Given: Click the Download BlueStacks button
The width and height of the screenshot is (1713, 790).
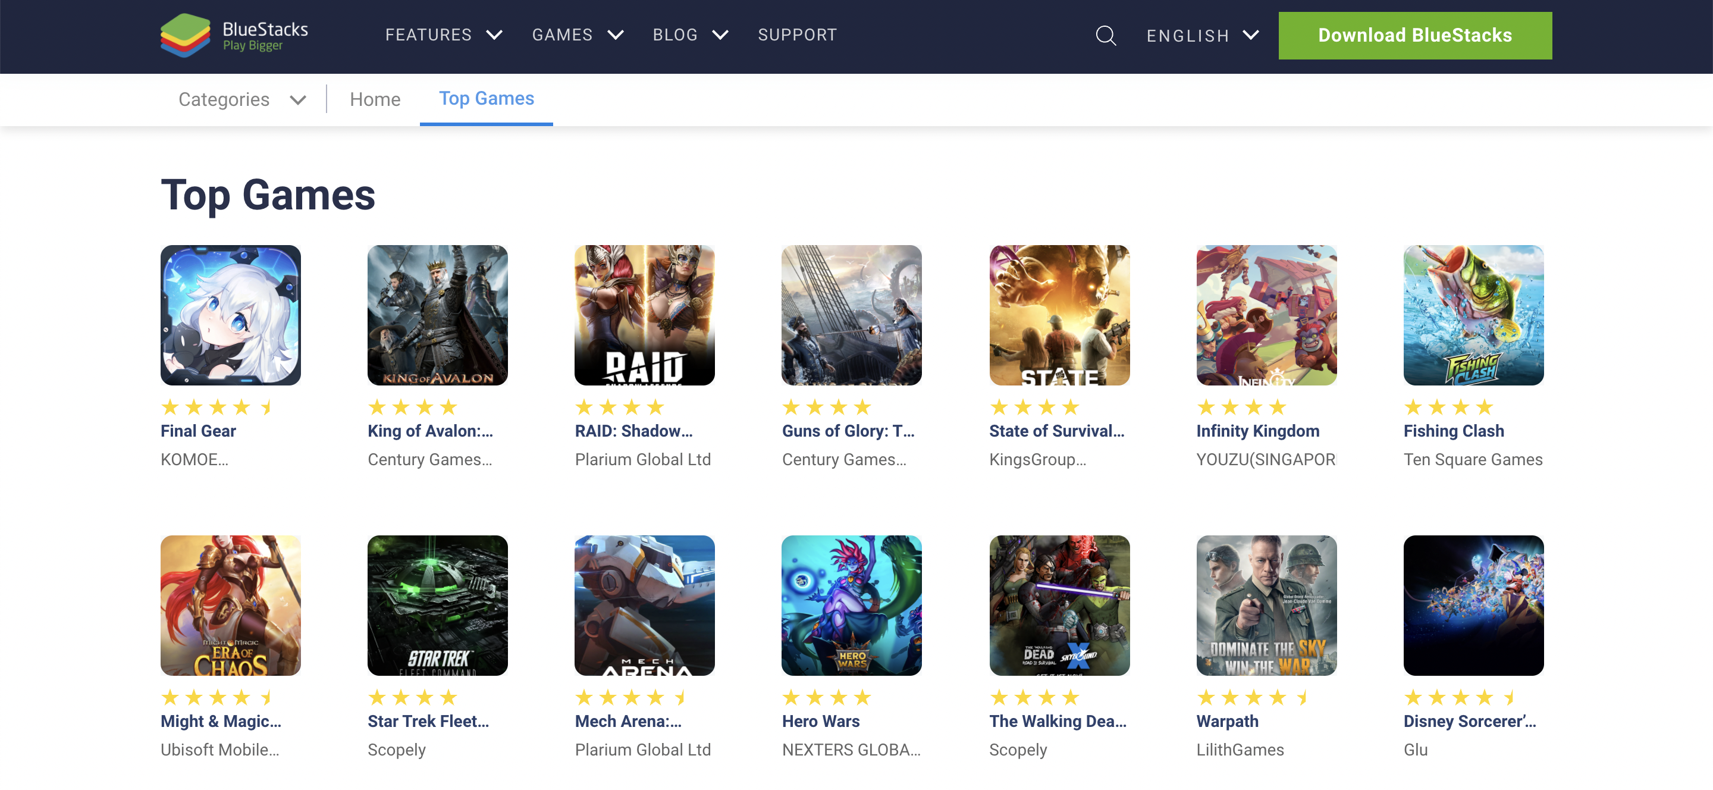Looking at the screenshot, I should coord(1415,35).
